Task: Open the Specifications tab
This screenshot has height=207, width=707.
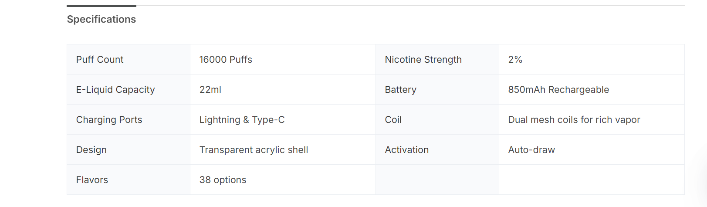Action: click(x=101, y=19)
